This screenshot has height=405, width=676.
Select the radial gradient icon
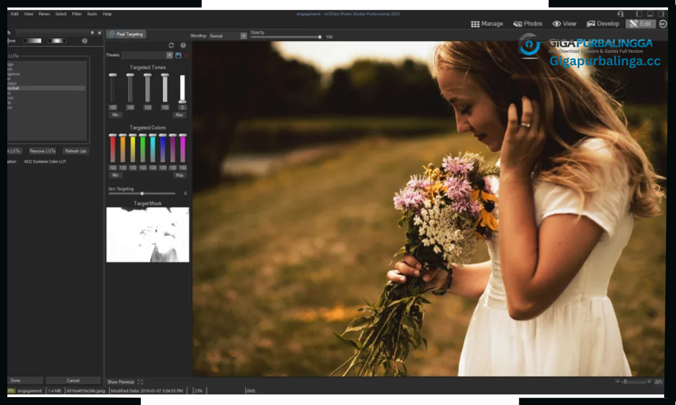click(x=57, y=40)
